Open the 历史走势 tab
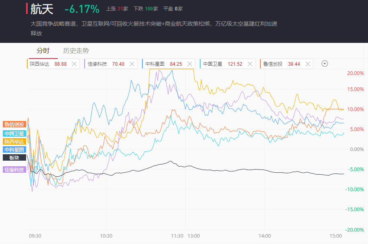 pos(76,51)
